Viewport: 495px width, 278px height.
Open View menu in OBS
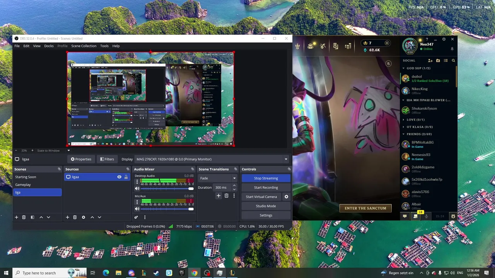[x=37, y=46]
